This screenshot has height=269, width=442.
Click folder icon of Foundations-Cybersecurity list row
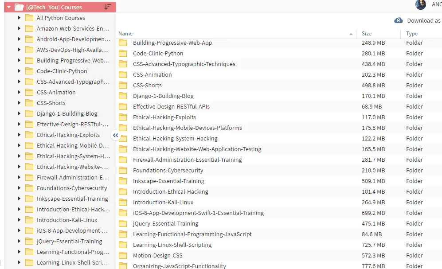coord(123,171)
